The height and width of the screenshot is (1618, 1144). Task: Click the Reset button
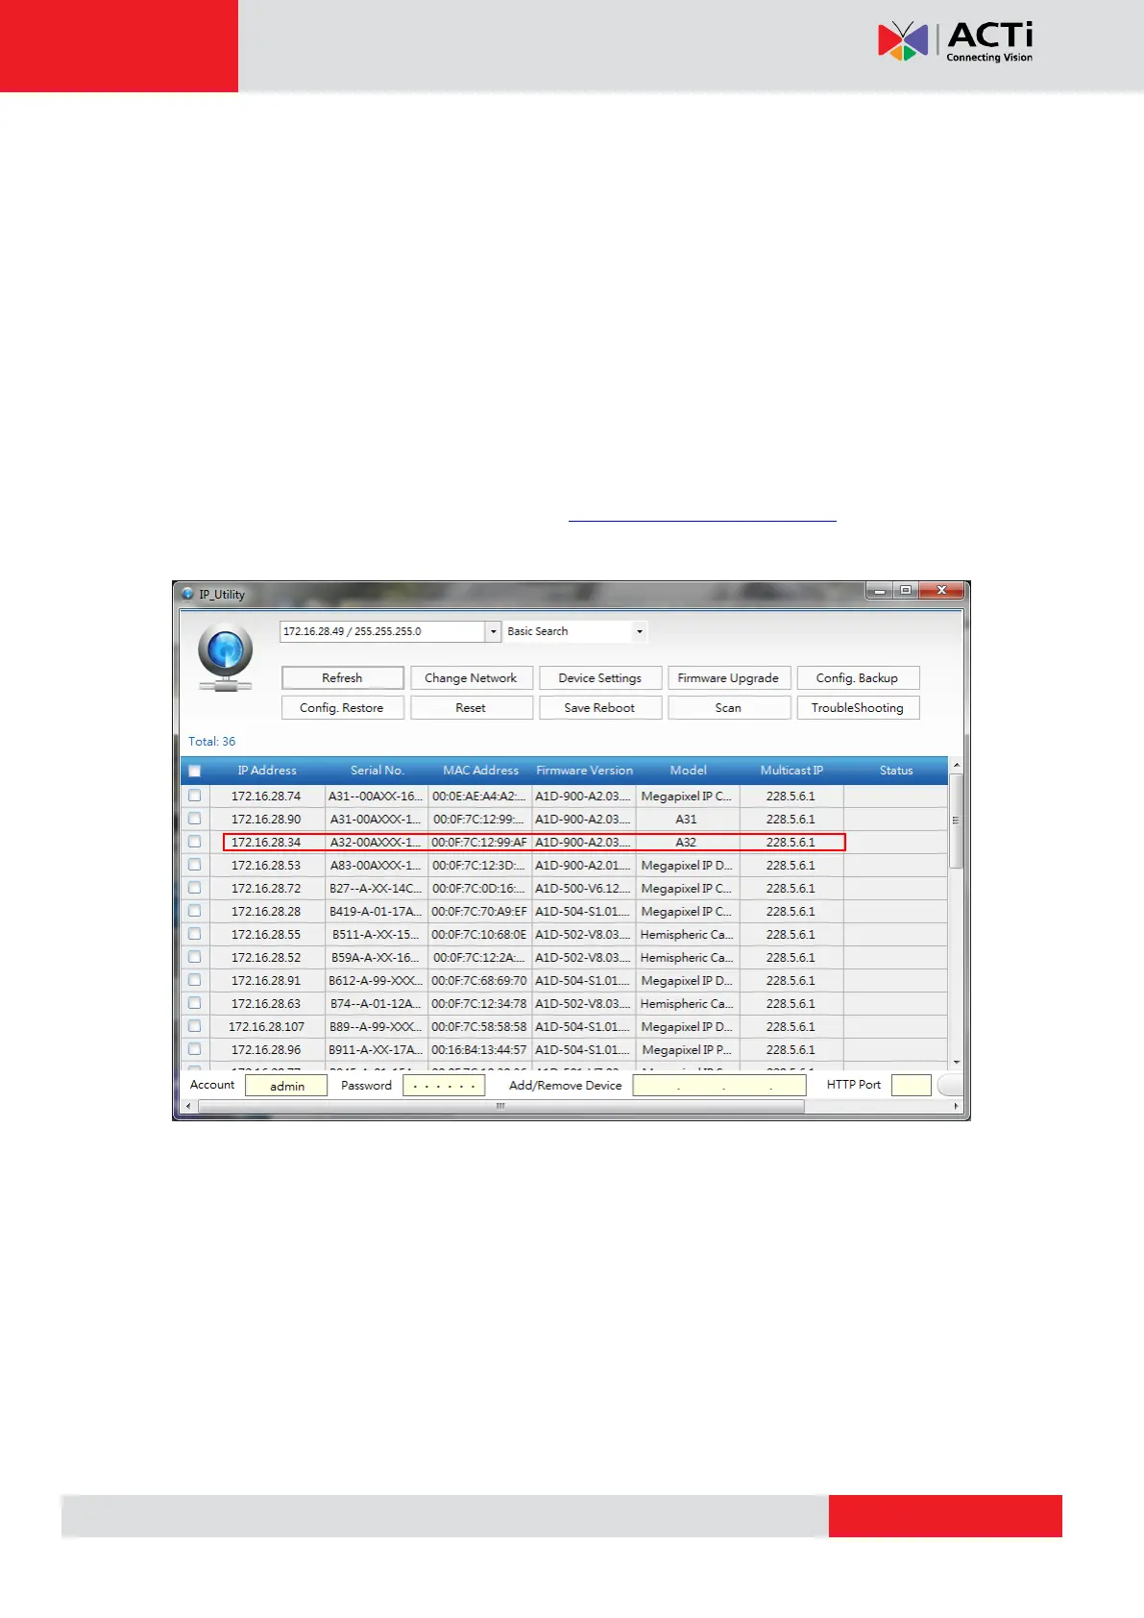[x=471, y=708]
